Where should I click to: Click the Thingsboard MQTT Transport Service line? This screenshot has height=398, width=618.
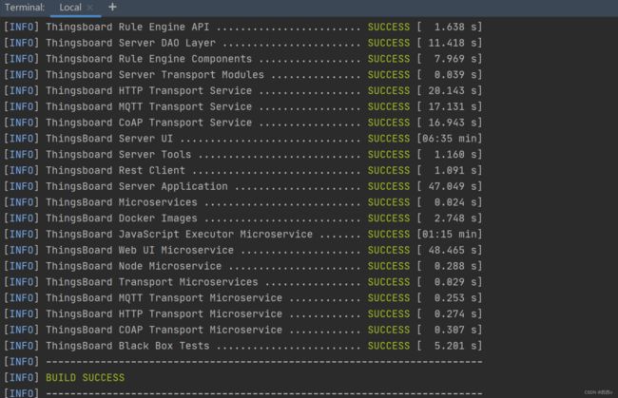point(242,106)
